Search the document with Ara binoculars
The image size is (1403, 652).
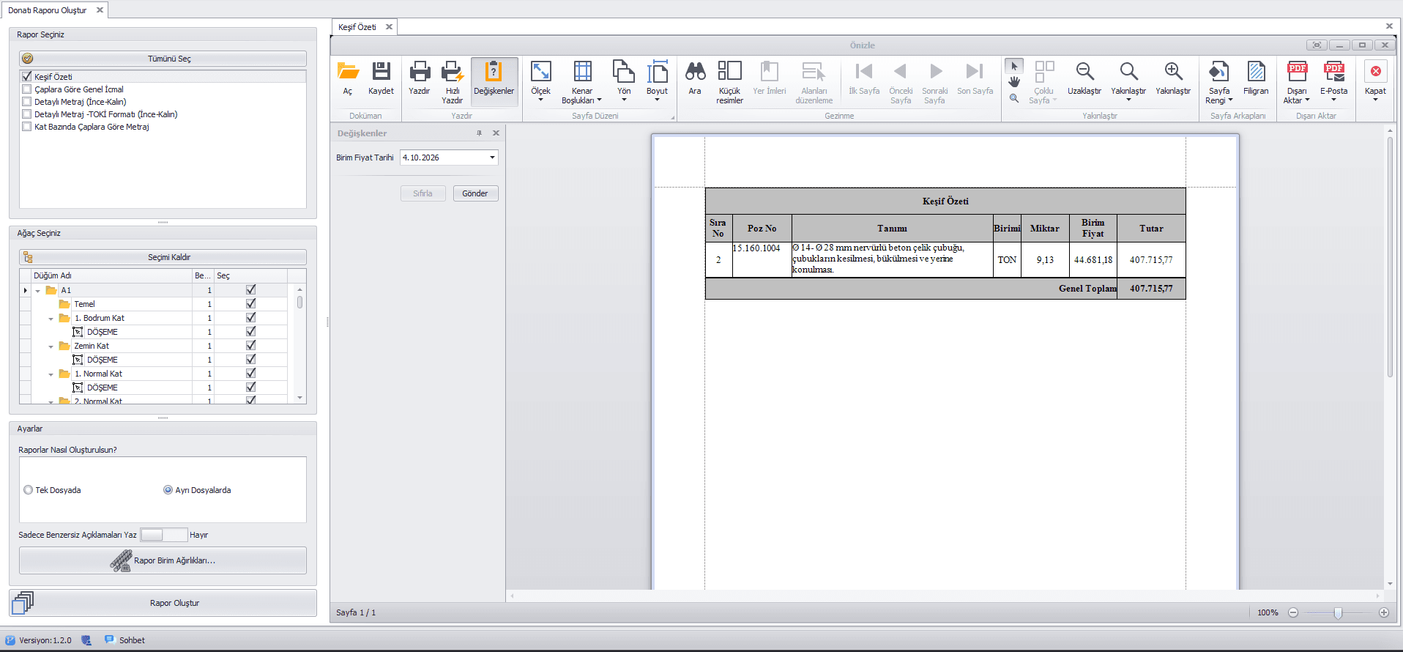tap(695, 78)
